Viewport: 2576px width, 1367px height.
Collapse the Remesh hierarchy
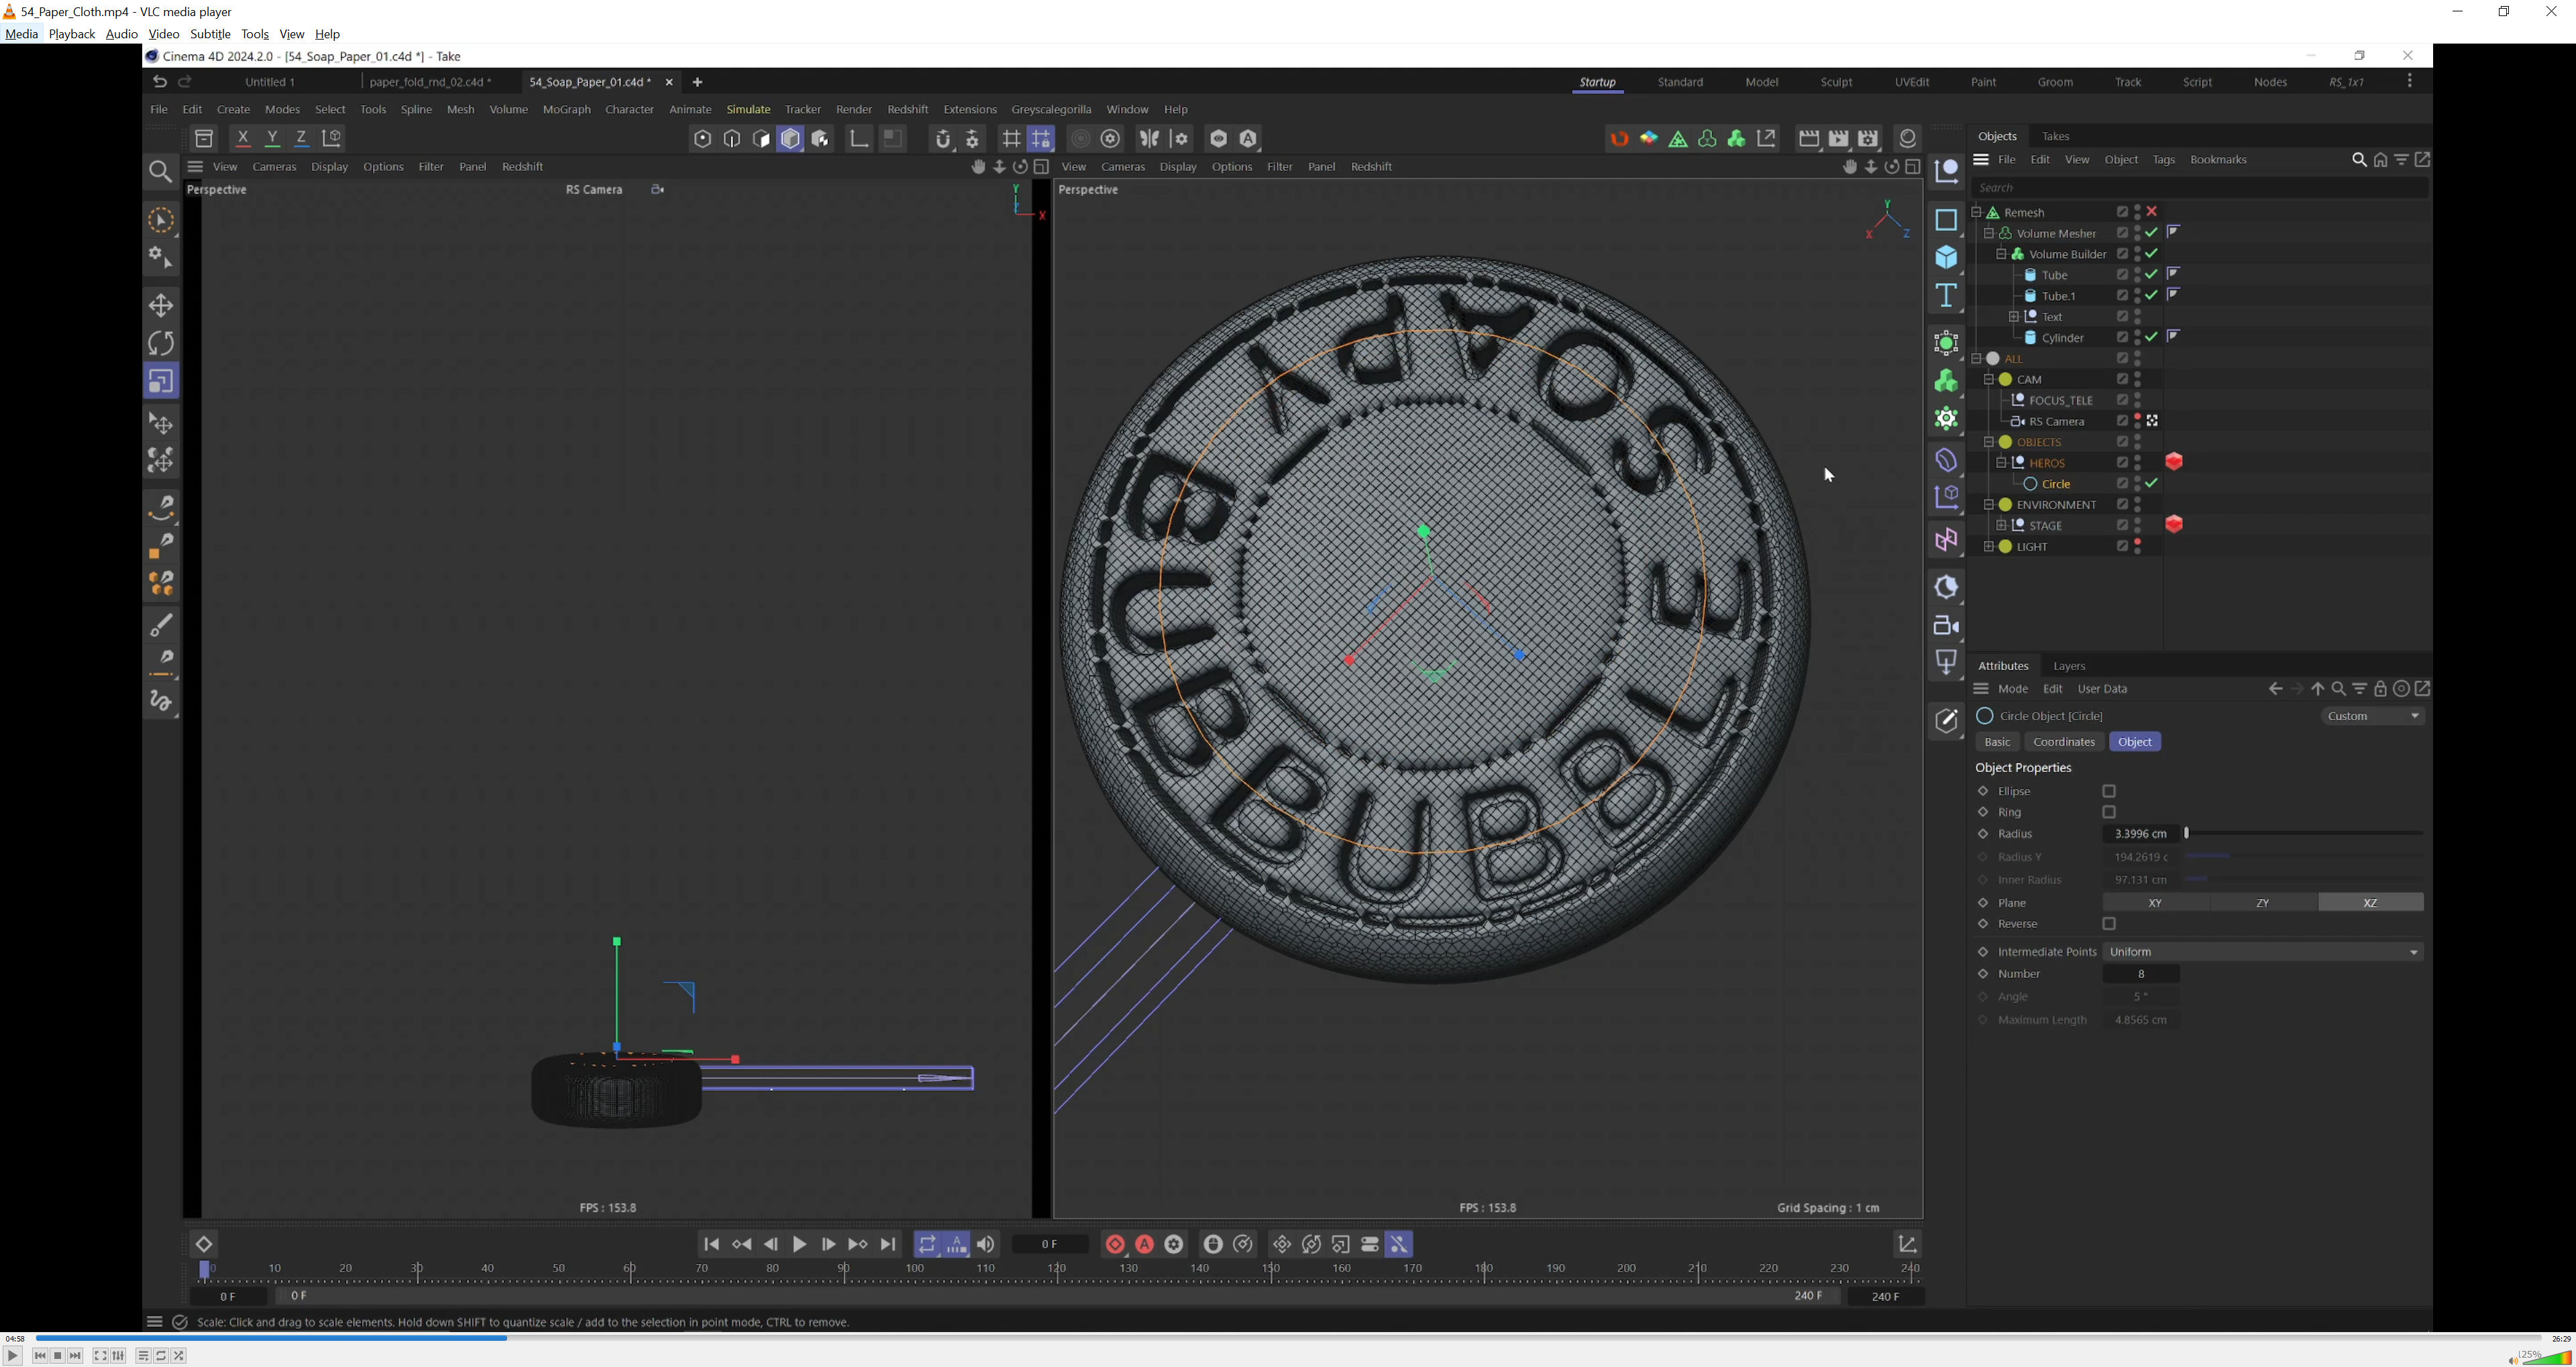(x=1977, y=212)
